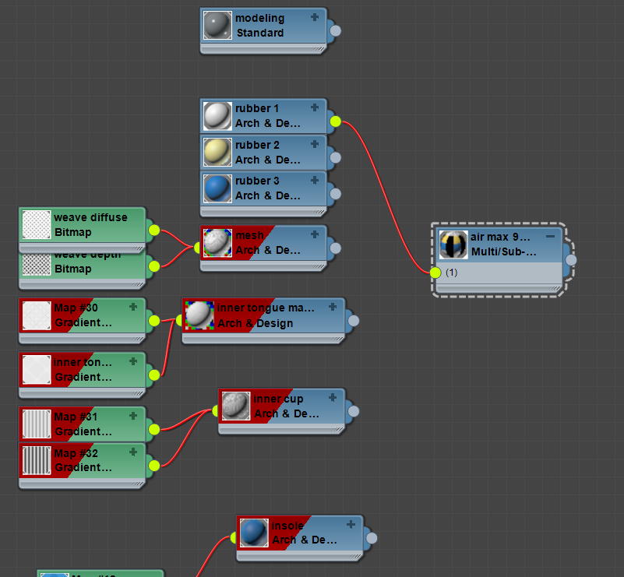Screen dimensions: 624x577
Task: Select the inner tongue material thumbnail
Action: (199, 315)
